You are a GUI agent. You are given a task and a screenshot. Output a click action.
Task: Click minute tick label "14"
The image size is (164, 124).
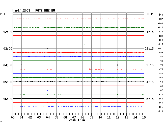135,117
